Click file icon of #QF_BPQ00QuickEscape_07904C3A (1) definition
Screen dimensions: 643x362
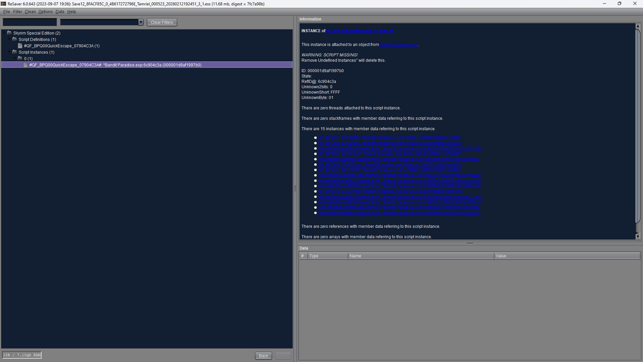tap(20, 46)
